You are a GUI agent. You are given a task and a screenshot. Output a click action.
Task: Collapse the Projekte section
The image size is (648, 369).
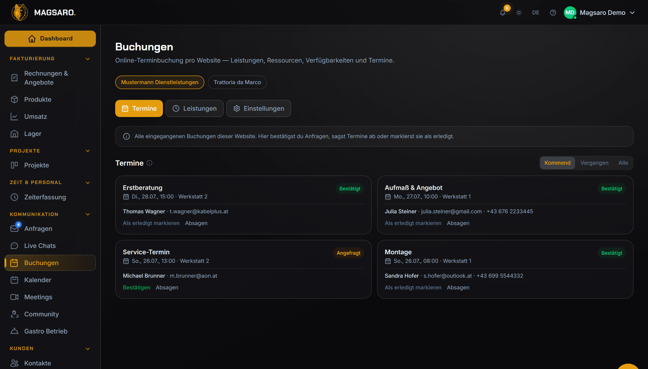click(88, 151)
